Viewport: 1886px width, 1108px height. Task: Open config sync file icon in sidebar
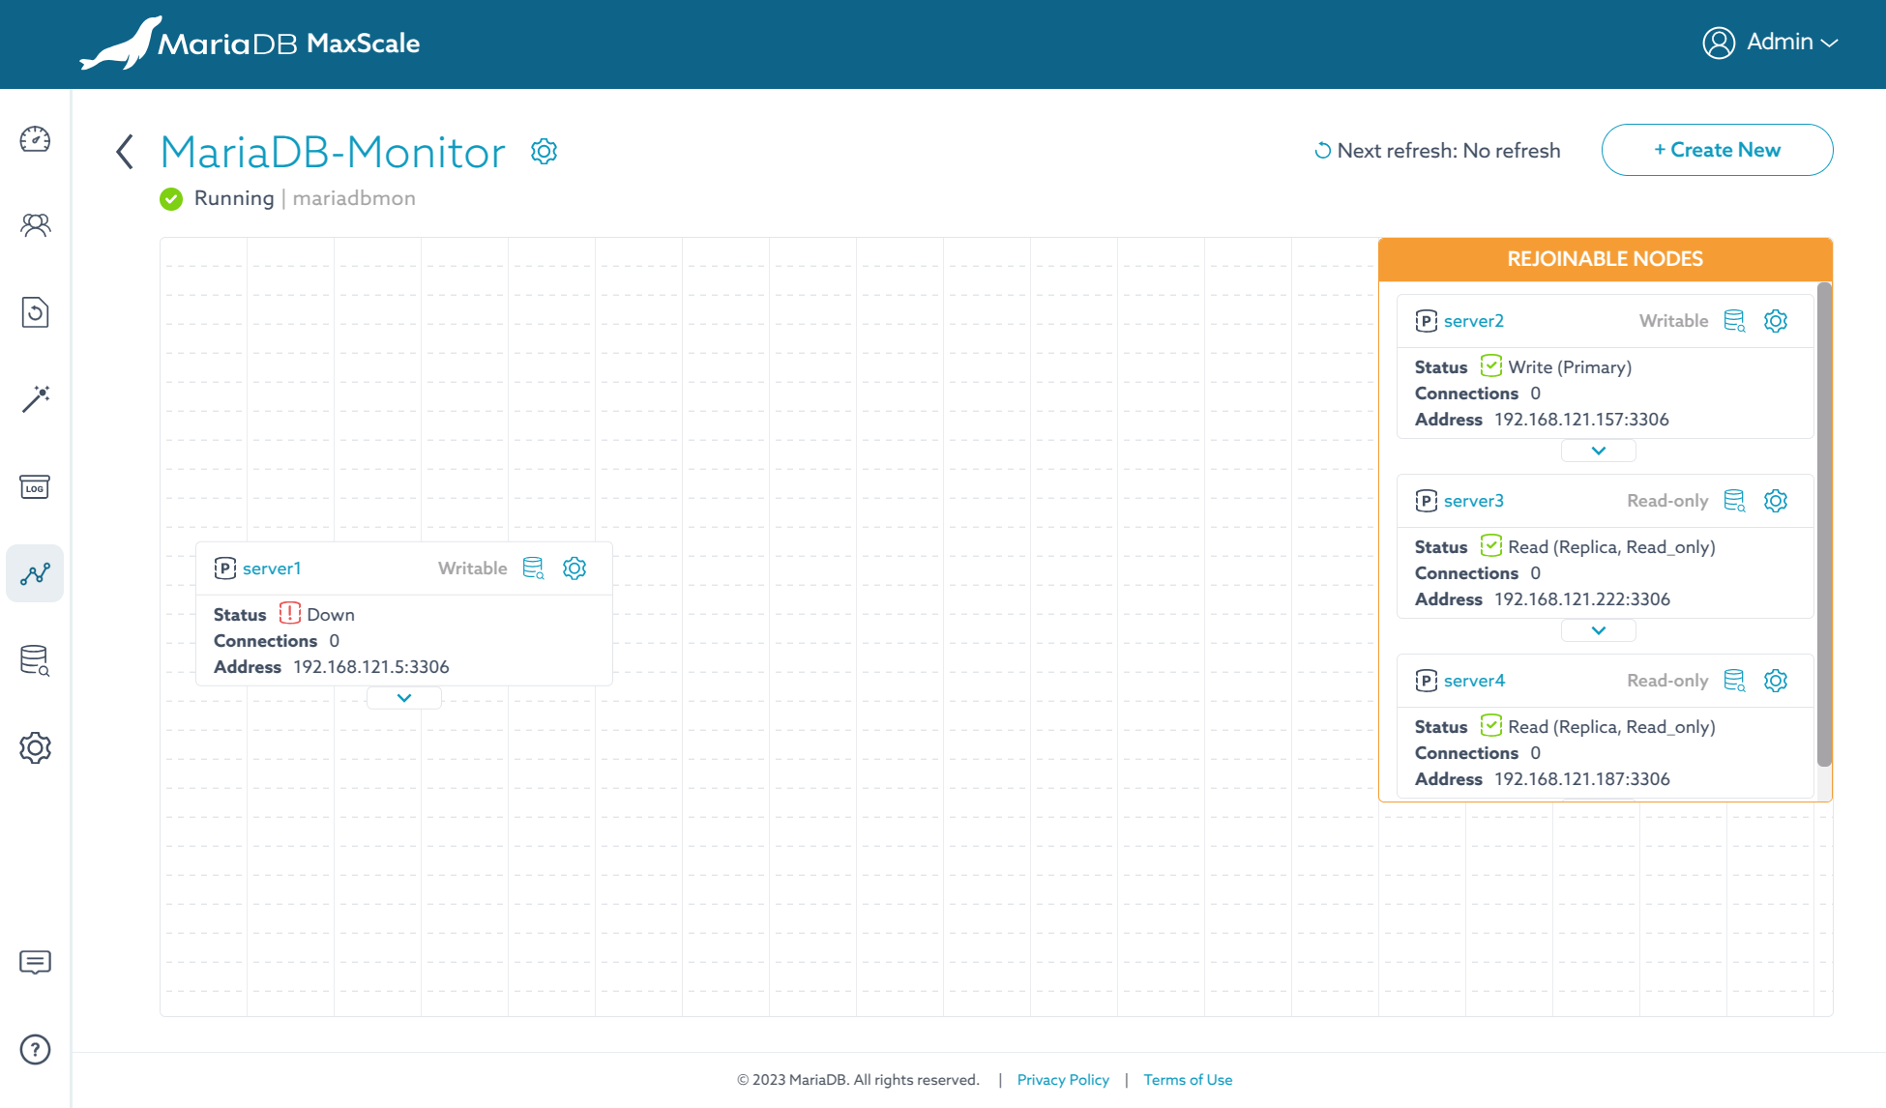pos(35,312)
